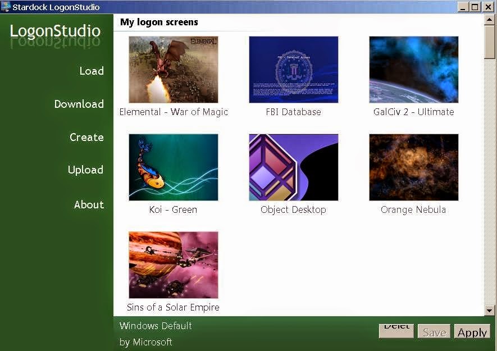Image resolution: width=497 pixels, height=351 pixels.
Task: Select Create in the sidebar
Action: click(86, 137)
